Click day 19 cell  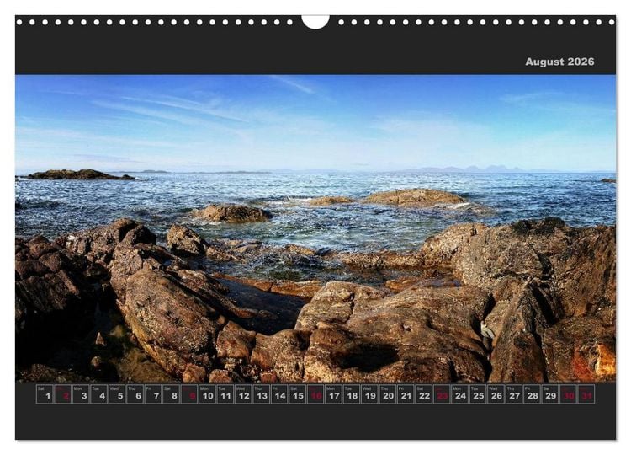pos(369,394)
